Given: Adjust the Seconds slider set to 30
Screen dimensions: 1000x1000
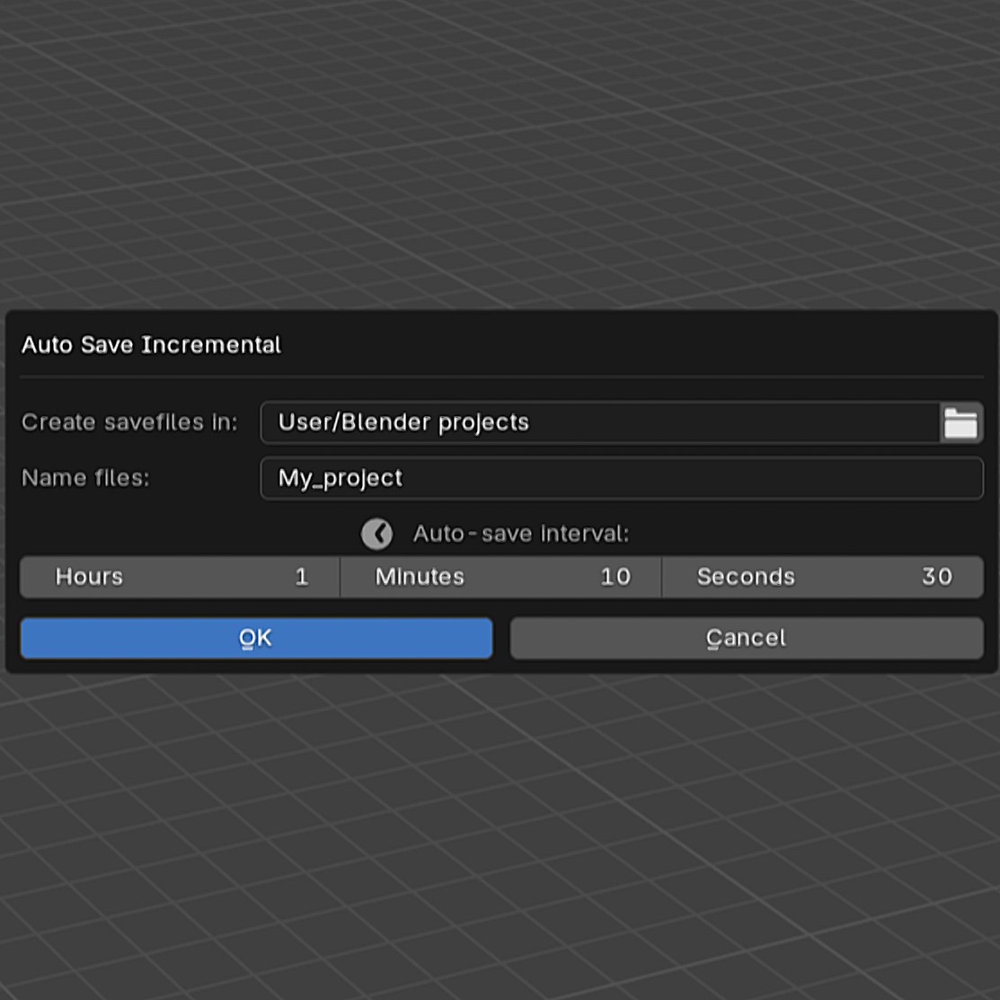Looking at the screenshot, I should coord(822,576).
